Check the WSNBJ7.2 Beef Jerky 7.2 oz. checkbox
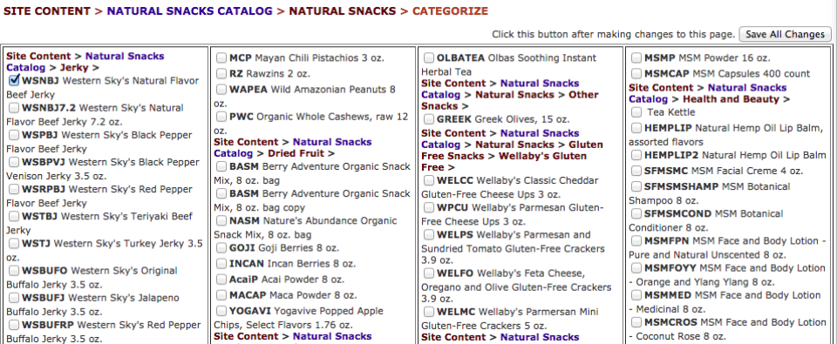Viewport: 837px width, 344px height. point(14,108)
